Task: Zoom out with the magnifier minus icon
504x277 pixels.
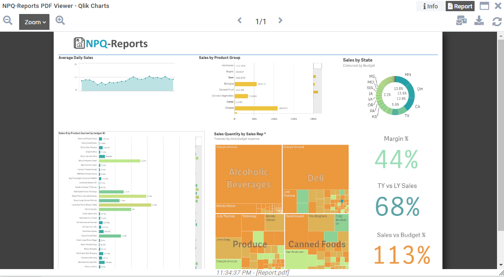Action: [x=8, y=21]
